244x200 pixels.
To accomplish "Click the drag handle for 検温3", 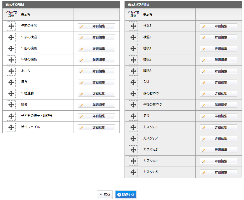I will pyautogui.click(x=133, y=26).
